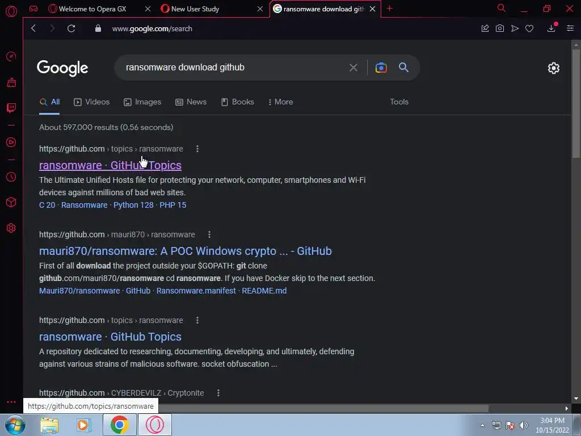Close the New User Study tab
Image resolution: width=581 pixels, height=436 pixels.
click(x=260, y=9)
